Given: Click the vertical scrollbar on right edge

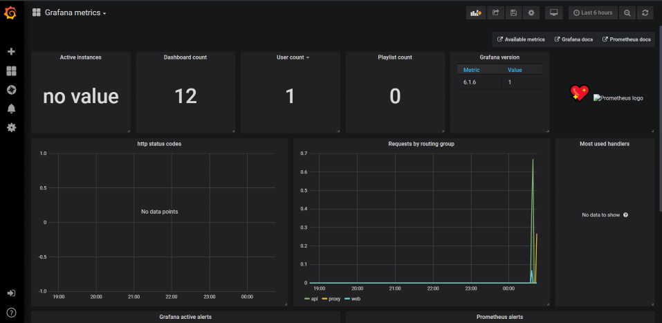Looking at the screenshot, I should 660,118.
